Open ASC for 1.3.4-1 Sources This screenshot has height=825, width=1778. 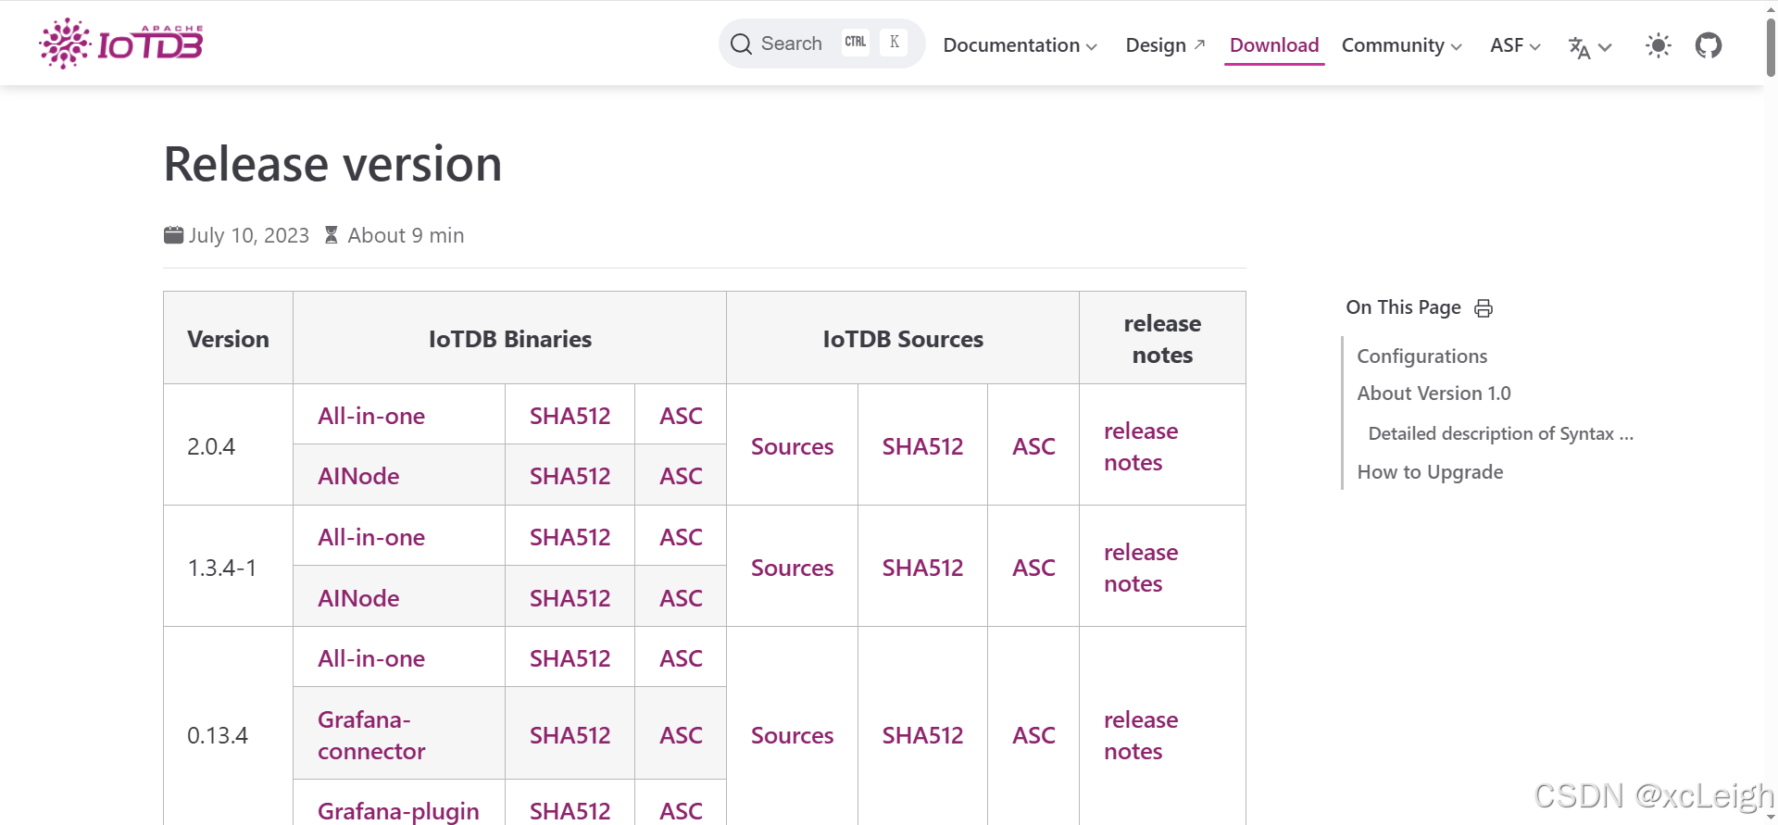pos(1033,568)
